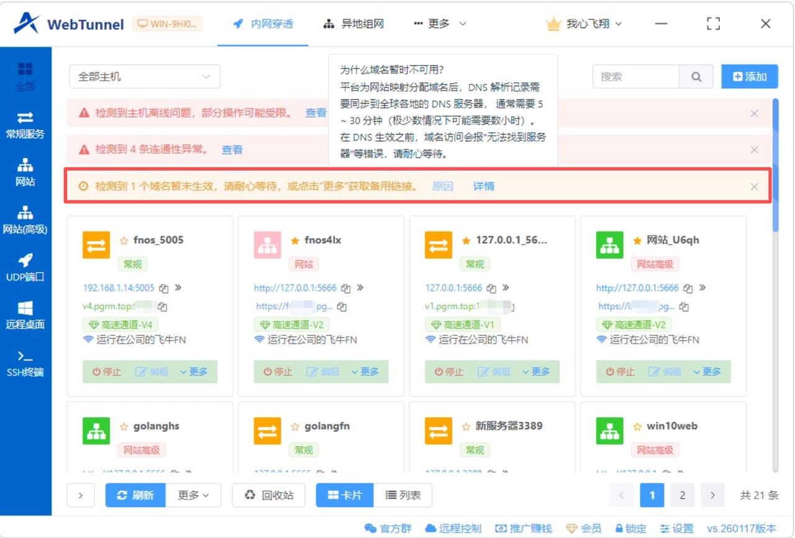795x538 pixels.
Task: Open the 全部主机 filter dropdown
Action: 144,76
